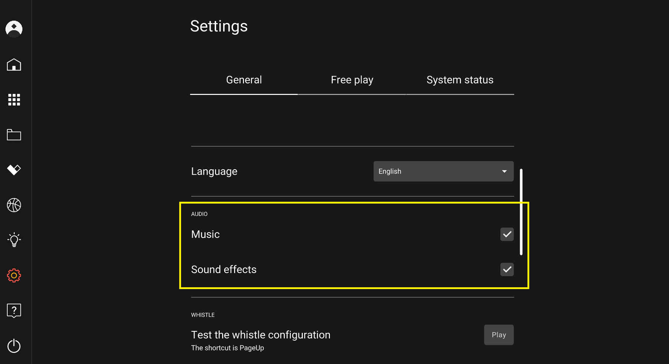Uncheck the Sound effects checkbox
Image resolution: width=669 pixels, height=364 pixels.
click(507, 270)
